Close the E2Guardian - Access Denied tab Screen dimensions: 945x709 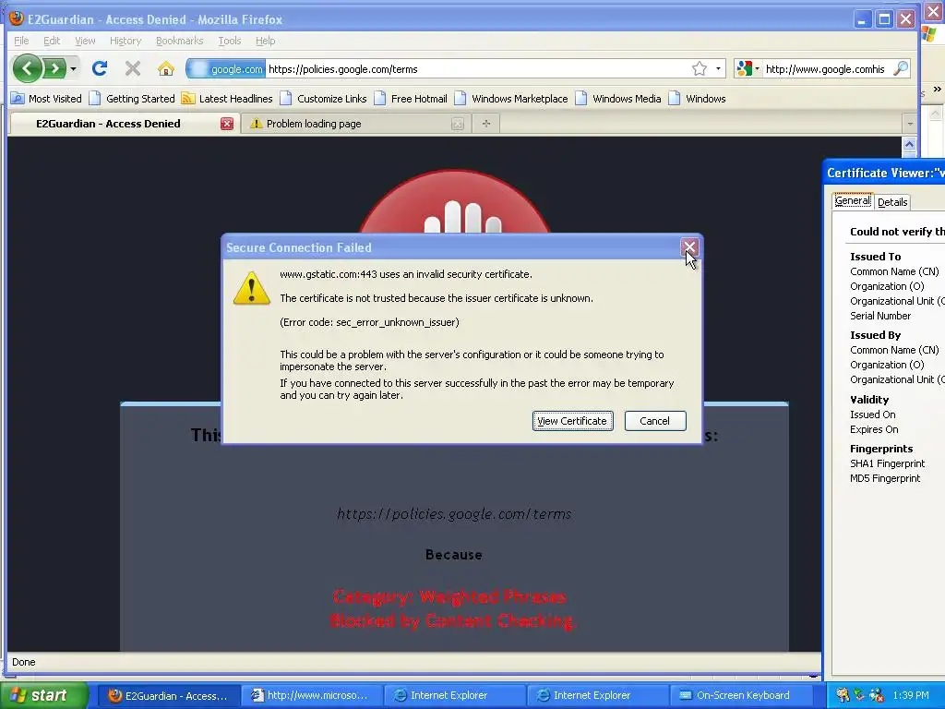click(227, 124)
